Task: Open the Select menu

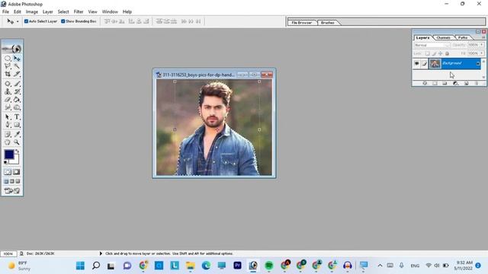Action: (x=63, y=12)
